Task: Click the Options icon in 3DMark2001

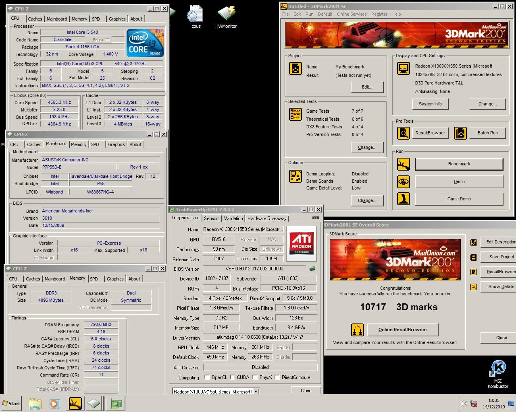Action: 295,176
